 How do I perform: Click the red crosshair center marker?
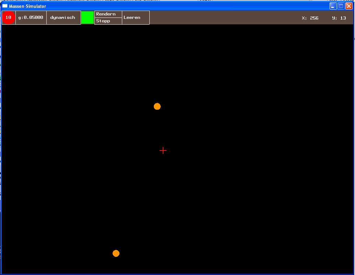(163, 151)
